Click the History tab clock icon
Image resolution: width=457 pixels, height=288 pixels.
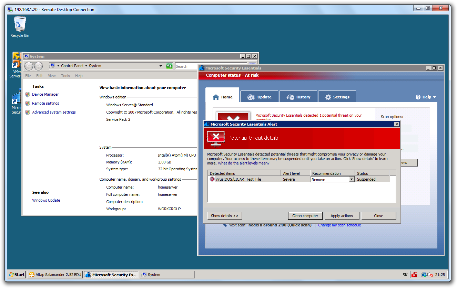290,97
